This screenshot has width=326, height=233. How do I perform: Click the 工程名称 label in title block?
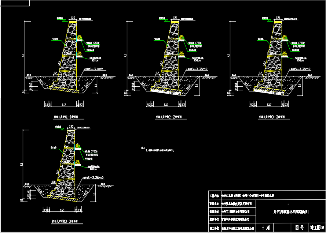(215, 196)
